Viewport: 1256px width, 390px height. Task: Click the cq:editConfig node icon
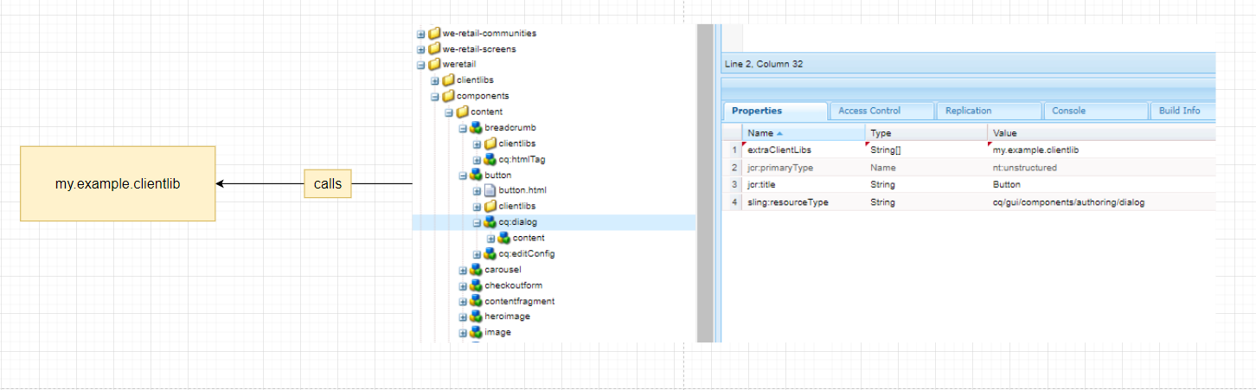(x=490, y=253)
